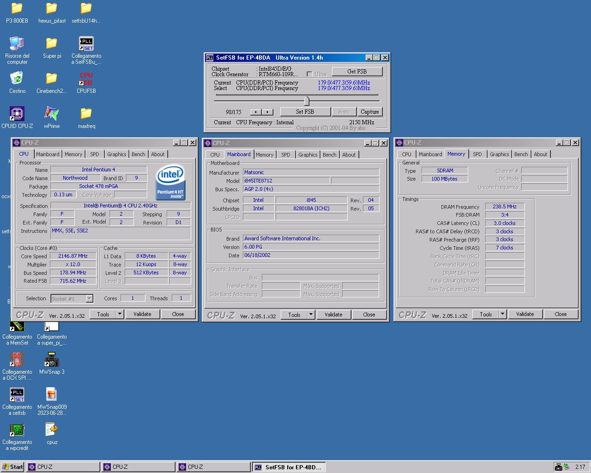Click Close button in middle CPU-Z window
Image resolution: width=591 pixels, height=473 pixels.
pyautogui.click(x=369, y=315)
